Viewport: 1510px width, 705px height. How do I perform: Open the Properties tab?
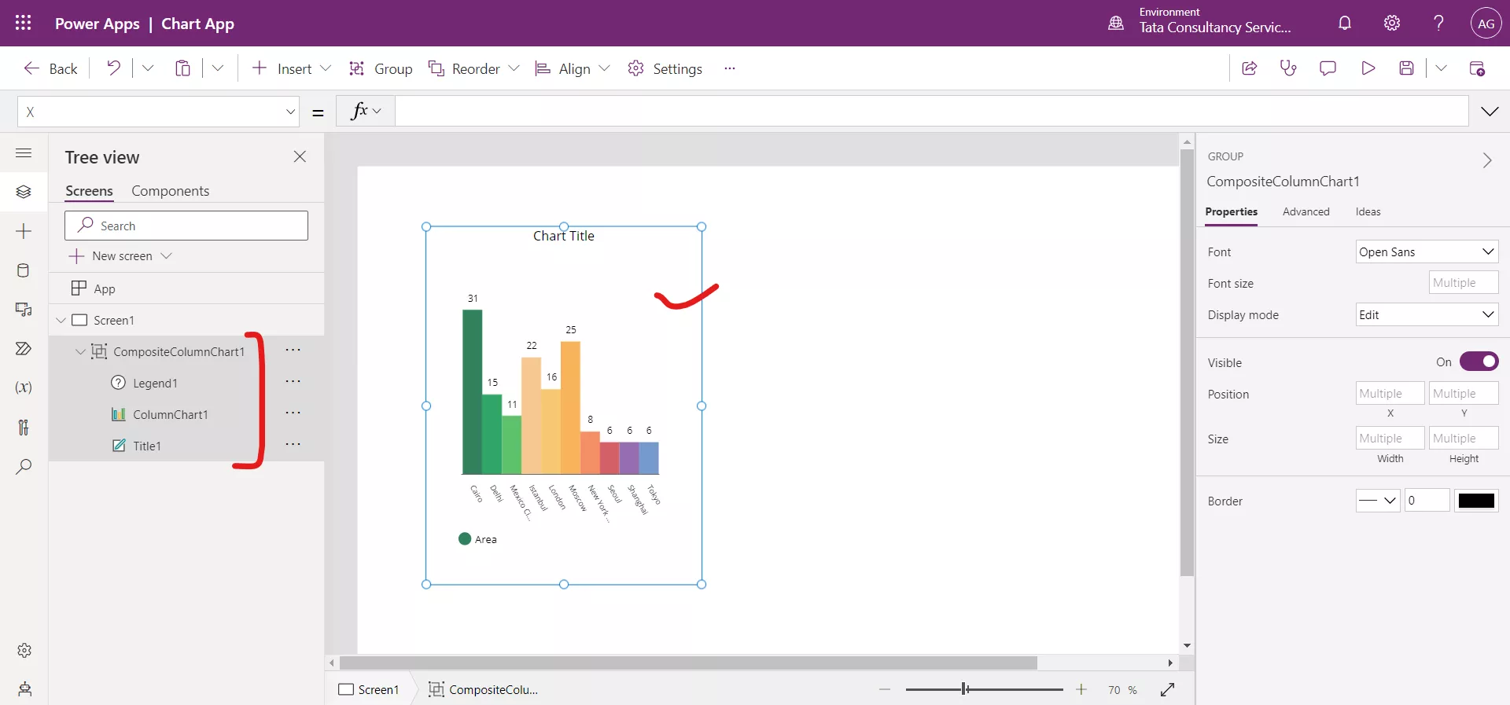(x=1231, y=211)
